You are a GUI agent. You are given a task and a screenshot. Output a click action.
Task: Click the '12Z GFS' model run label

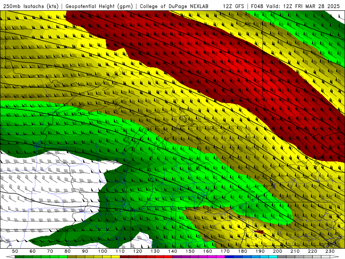point(233,6)
